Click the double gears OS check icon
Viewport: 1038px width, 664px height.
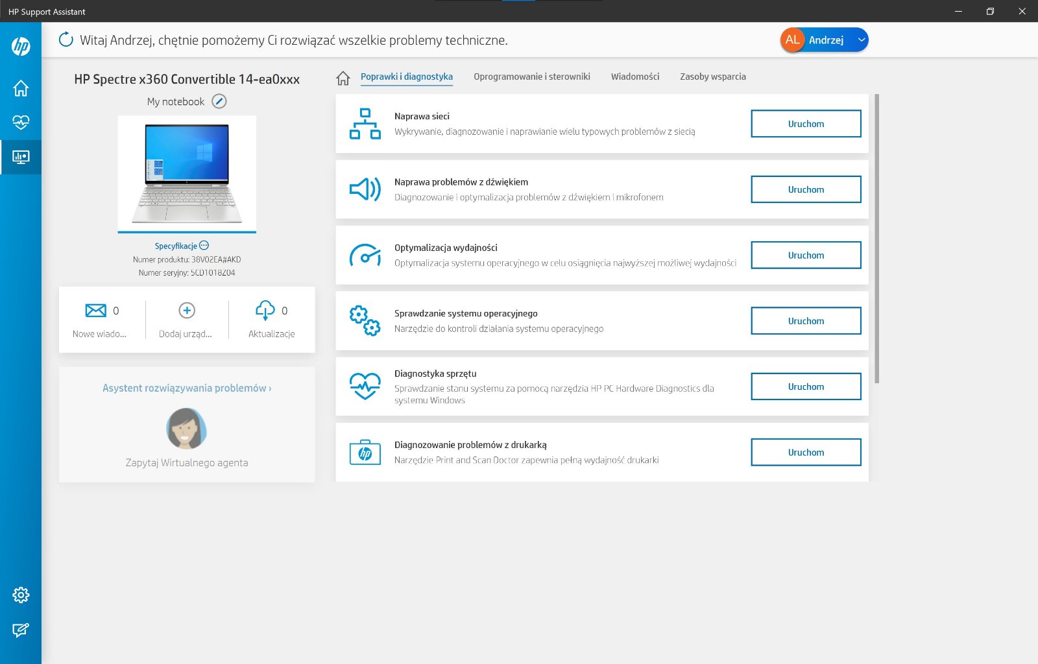click(365, 321)
